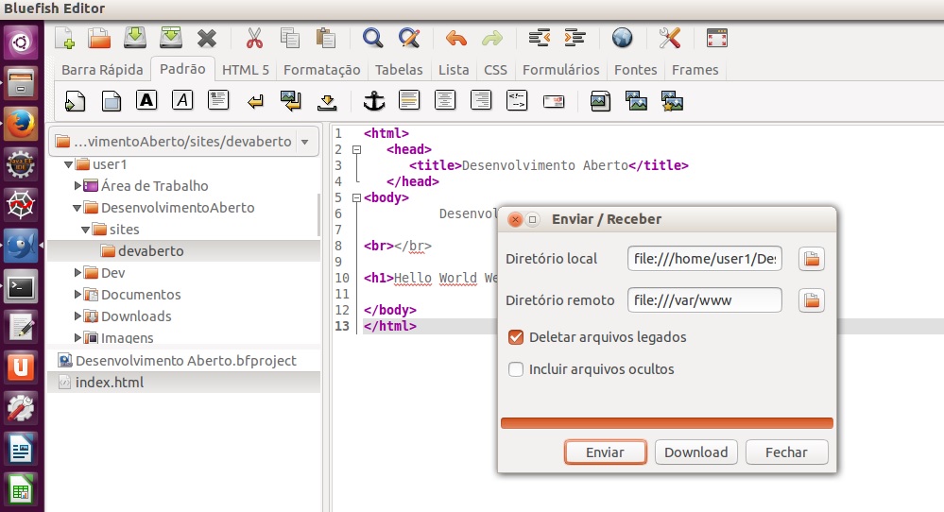This screenshot has width=944, height=512.
Task: Click the scissors Cut icon in toolbar
Action: click(x=253, y=38)
